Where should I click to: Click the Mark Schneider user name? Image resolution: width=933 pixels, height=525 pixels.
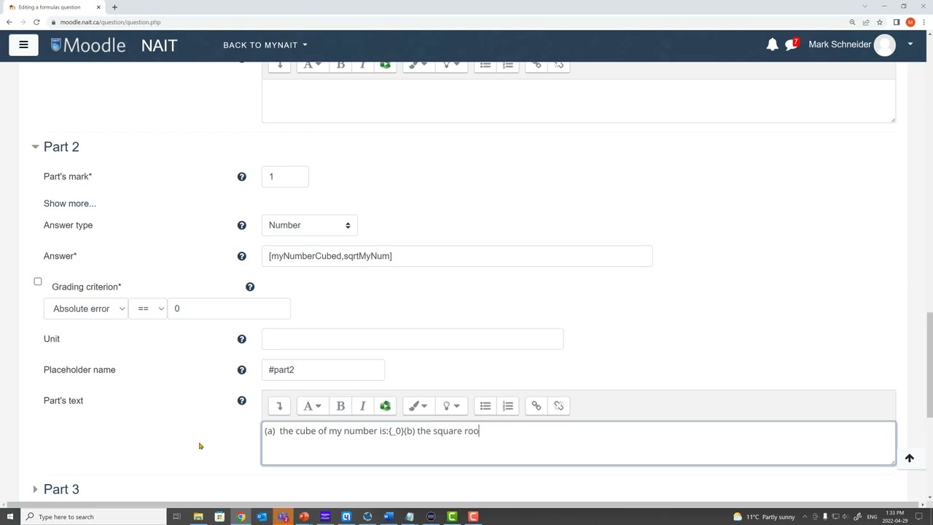[840, 44]
